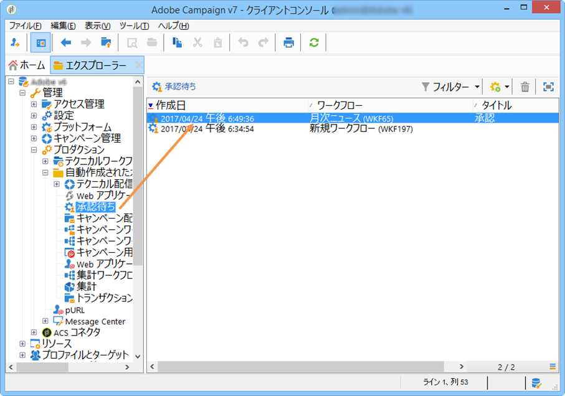
Task: Click the copy toolbar icon
Action: tap(177, 42)
